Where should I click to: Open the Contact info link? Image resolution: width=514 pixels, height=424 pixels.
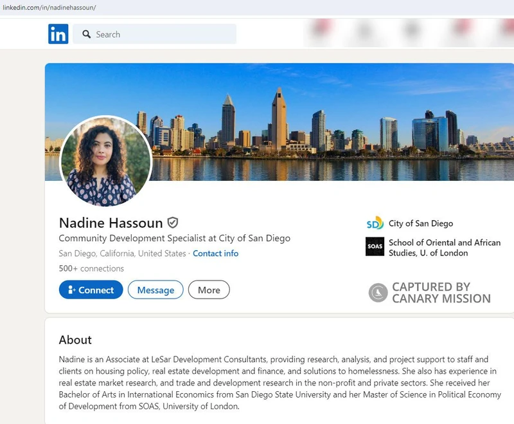tap(215, 253)
